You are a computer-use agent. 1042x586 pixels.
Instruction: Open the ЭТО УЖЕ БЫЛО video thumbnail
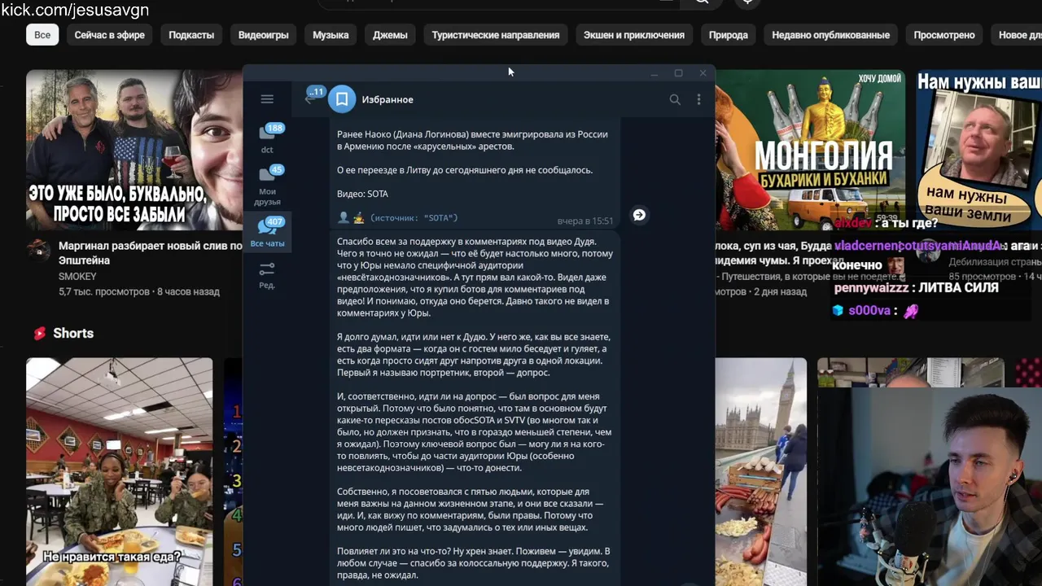coord(134,150)
